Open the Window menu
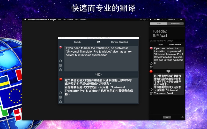The height and width of the screenshot is (129, 207). [x=83, y=20]
